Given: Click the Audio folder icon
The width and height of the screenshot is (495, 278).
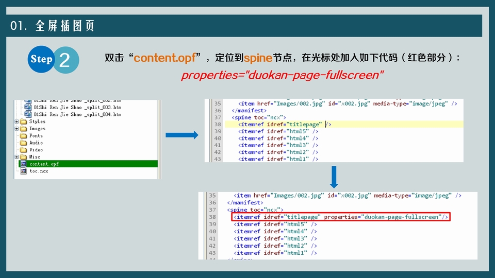Looking at the screenshot, I should click(x=23, y=143).
